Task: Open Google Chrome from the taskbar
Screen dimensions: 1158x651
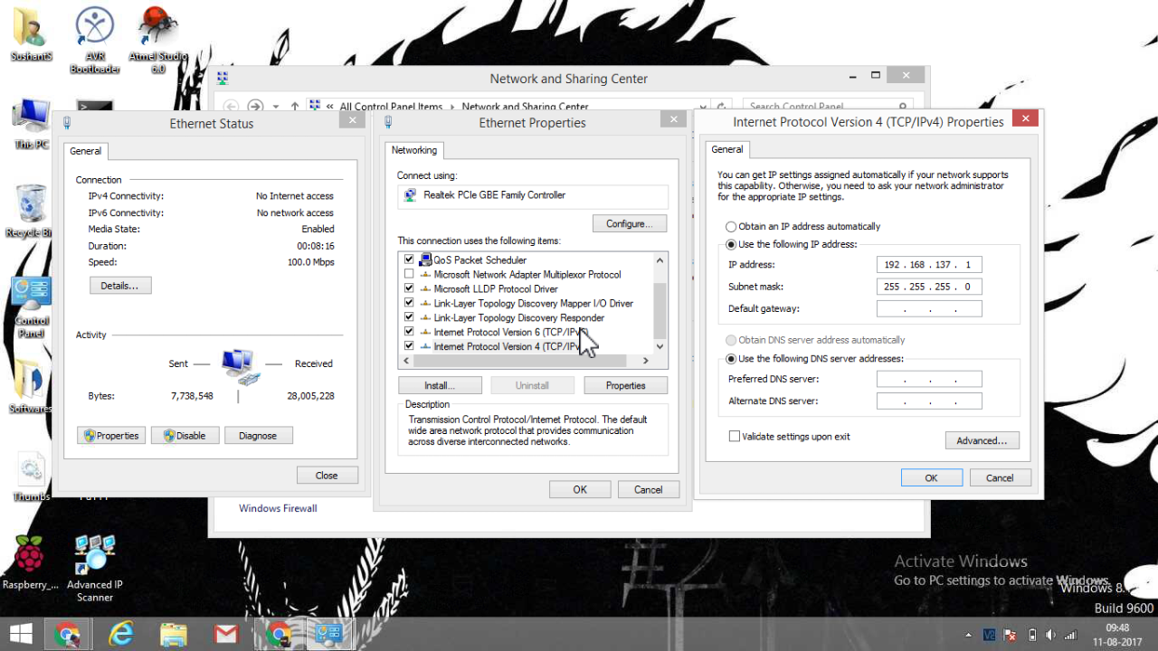Action: click(69, 633)
